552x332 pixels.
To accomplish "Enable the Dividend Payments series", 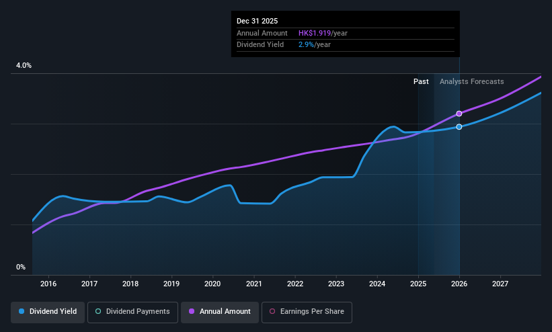I will [132, 313].
